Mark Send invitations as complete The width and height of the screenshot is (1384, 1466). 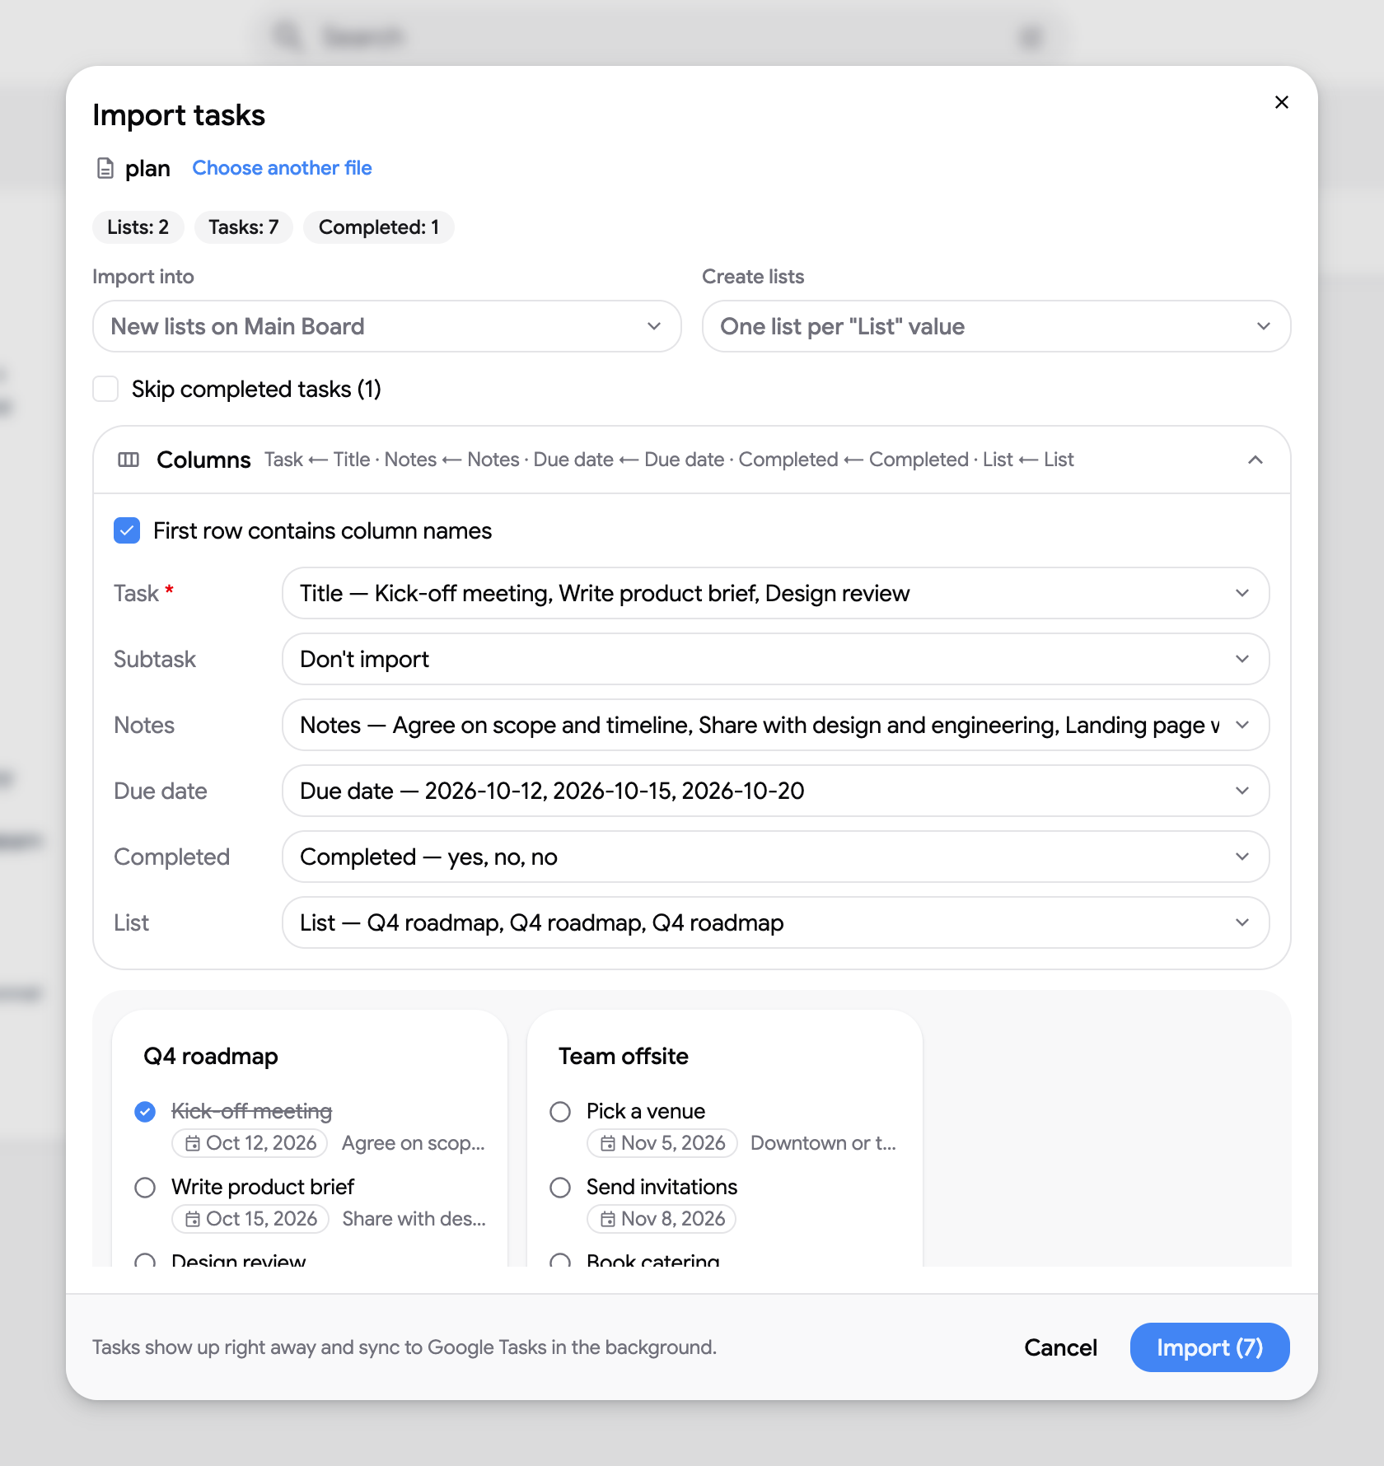point(560,1188)
